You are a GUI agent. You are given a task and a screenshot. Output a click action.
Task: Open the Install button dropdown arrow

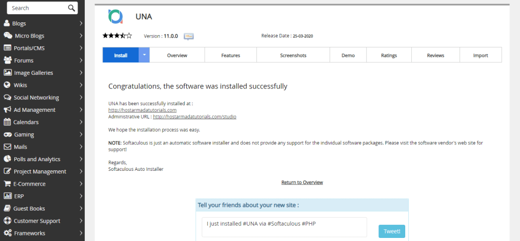144,55
